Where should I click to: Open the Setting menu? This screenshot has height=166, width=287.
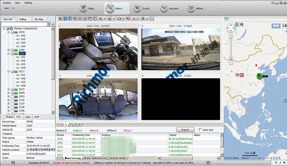[28, 3]
